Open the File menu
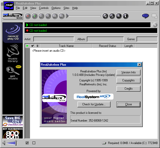 click(18, 8)
